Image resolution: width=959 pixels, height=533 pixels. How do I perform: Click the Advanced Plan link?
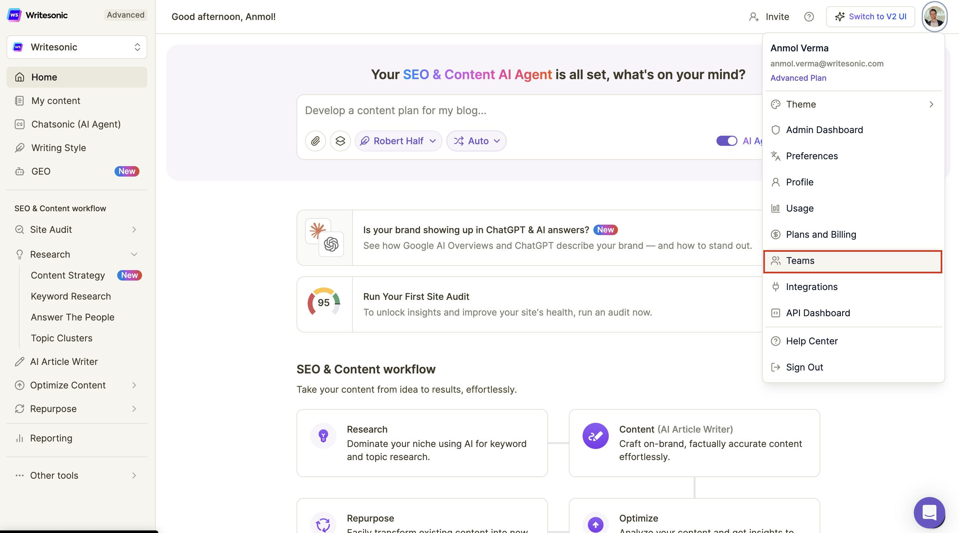(x=798, y=78)
